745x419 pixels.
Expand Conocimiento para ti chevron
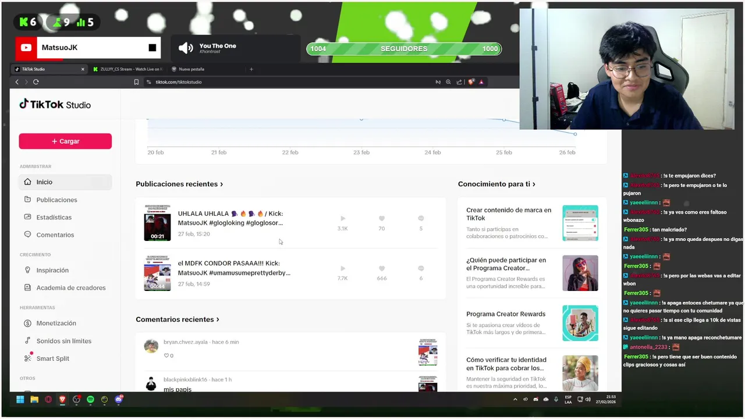click(x=534, y=184)
